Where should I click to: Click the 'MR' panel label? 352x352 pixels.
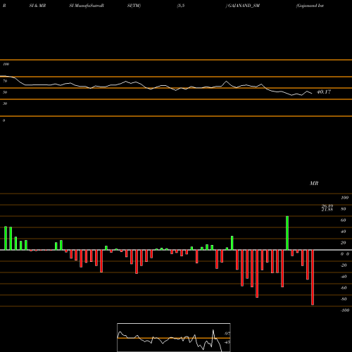point(314,183)
